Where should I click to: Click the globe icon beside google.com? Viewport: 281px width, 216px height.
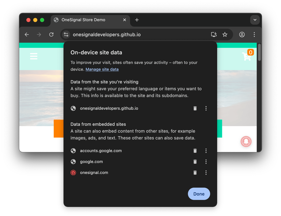[x=73, y=162]
